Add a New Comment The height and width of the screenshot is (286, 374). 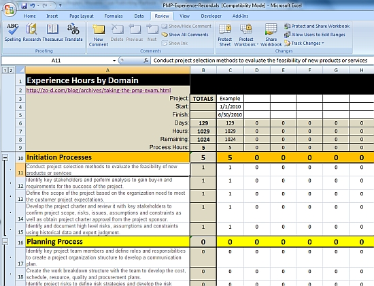pos(99,35)
